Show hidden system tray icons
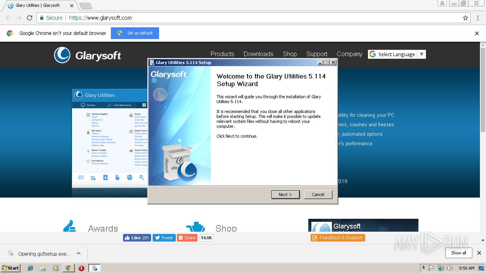The image size is (486, 273). 424,268
